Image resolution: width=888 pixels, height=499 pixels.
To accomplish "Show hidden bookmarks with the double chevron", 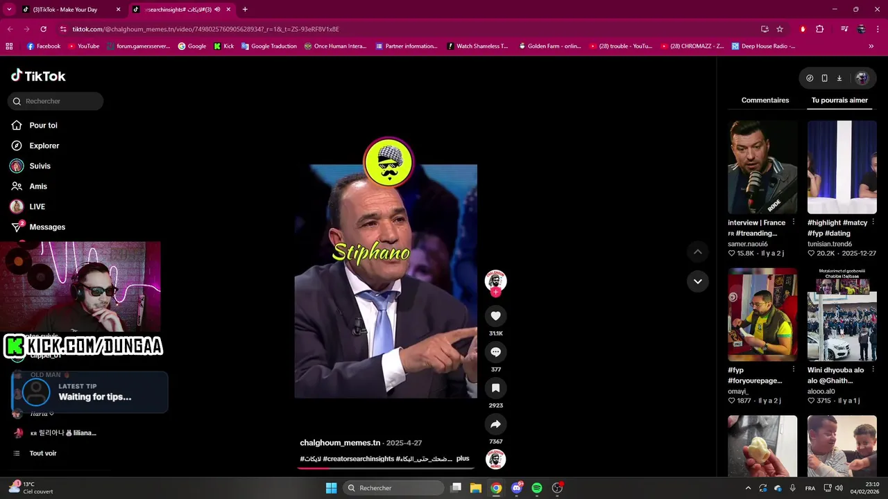I will point(871,46).
